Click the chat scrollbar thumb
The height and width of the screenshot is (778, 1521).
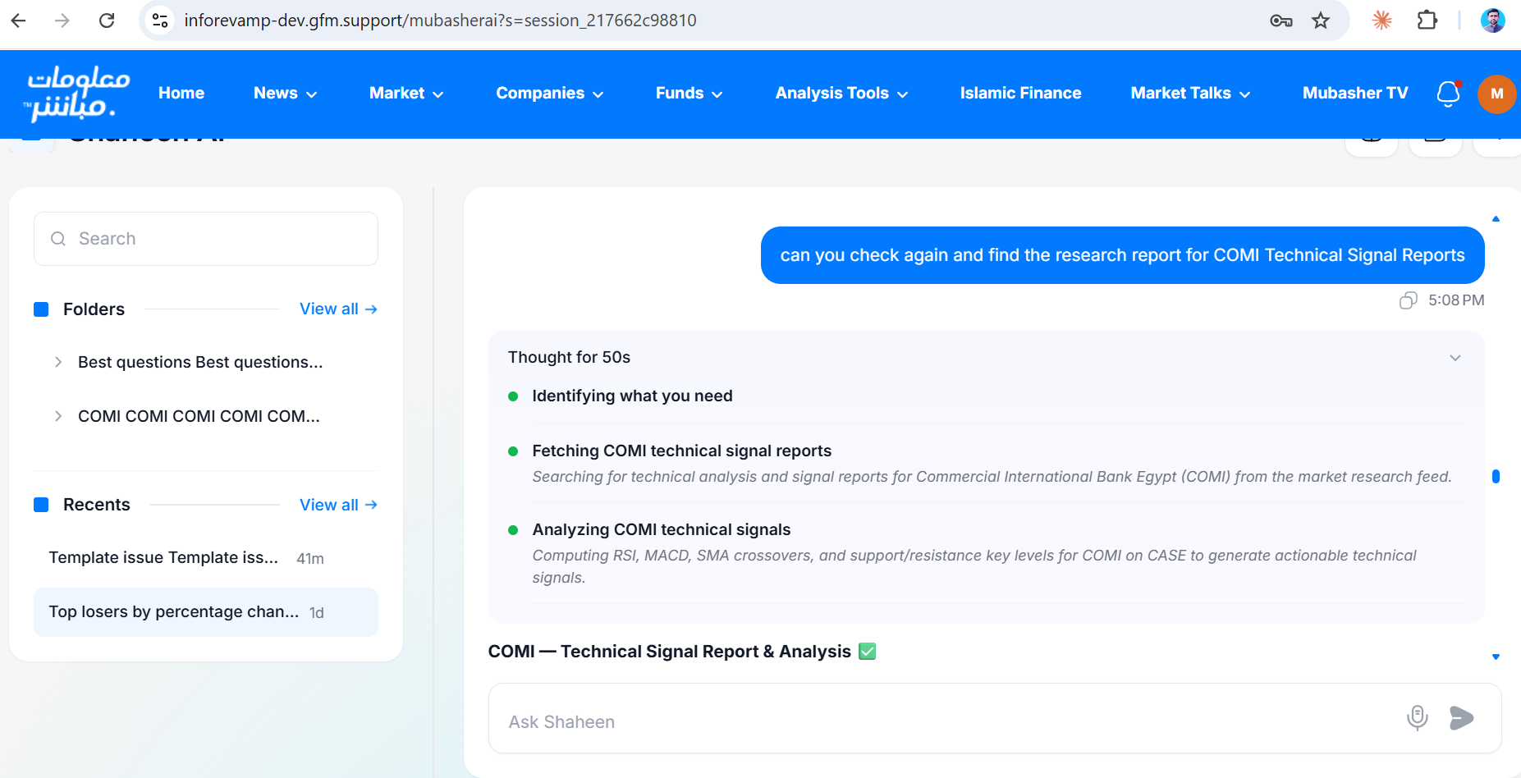[1496, 476]
